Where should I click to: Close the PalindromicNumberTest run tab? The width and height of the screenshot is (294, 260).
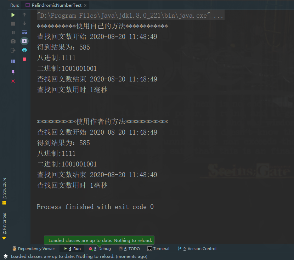[x=85, y=5]
